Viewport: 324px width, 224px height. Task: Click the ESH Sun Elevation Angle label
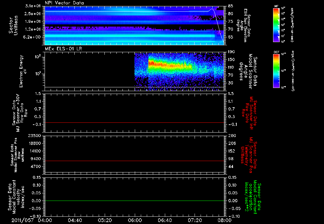click(245, 25)
